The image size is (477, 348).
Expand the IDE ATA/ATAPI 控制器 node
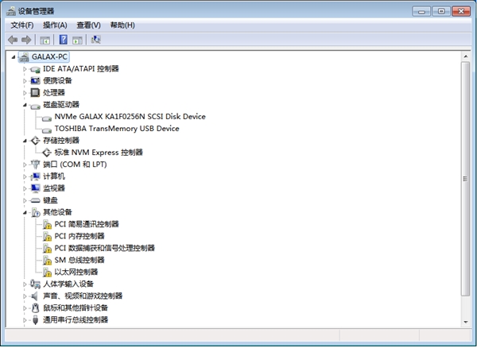[x=25, y=69]
